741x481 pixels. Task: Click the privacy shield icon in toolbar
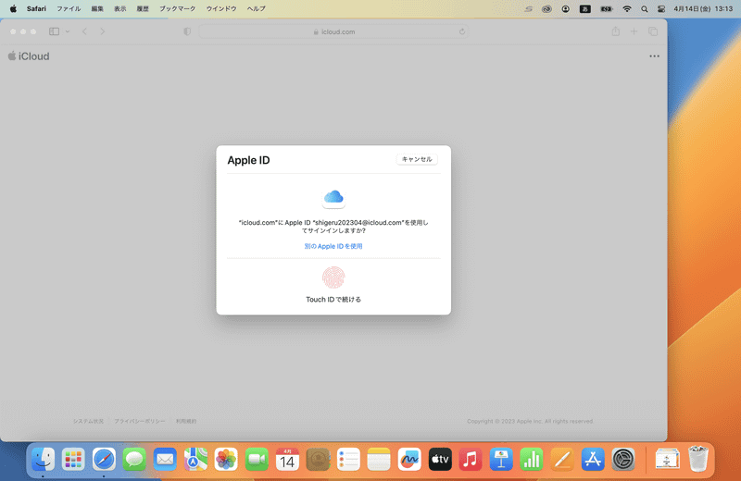click(187, 31)
